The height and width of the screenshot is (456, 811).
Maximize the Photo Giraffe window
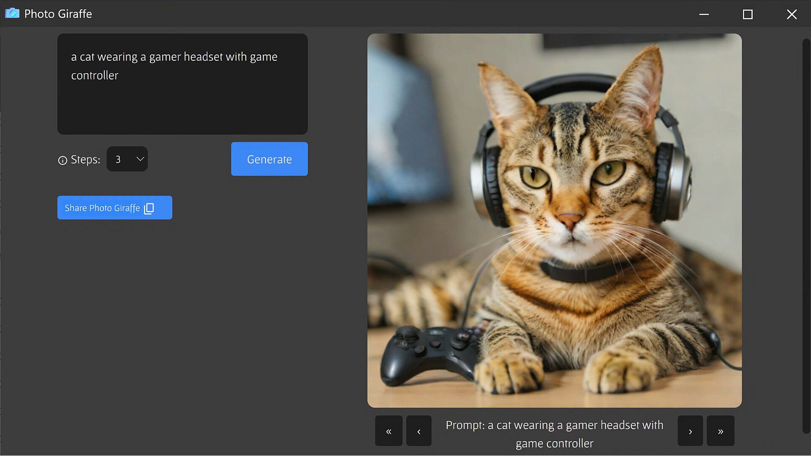748,14
